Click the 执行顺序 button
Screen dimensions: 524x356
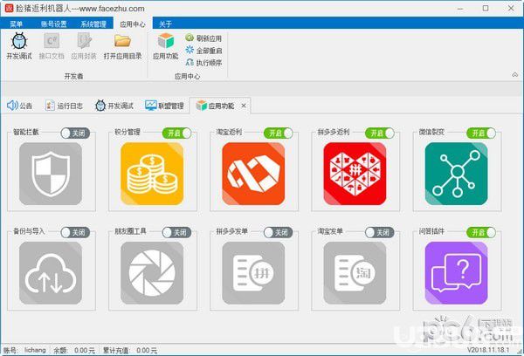[203, 63]
